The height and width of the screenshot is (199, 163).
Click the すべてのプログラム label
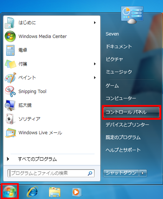(x=37, y=159)
